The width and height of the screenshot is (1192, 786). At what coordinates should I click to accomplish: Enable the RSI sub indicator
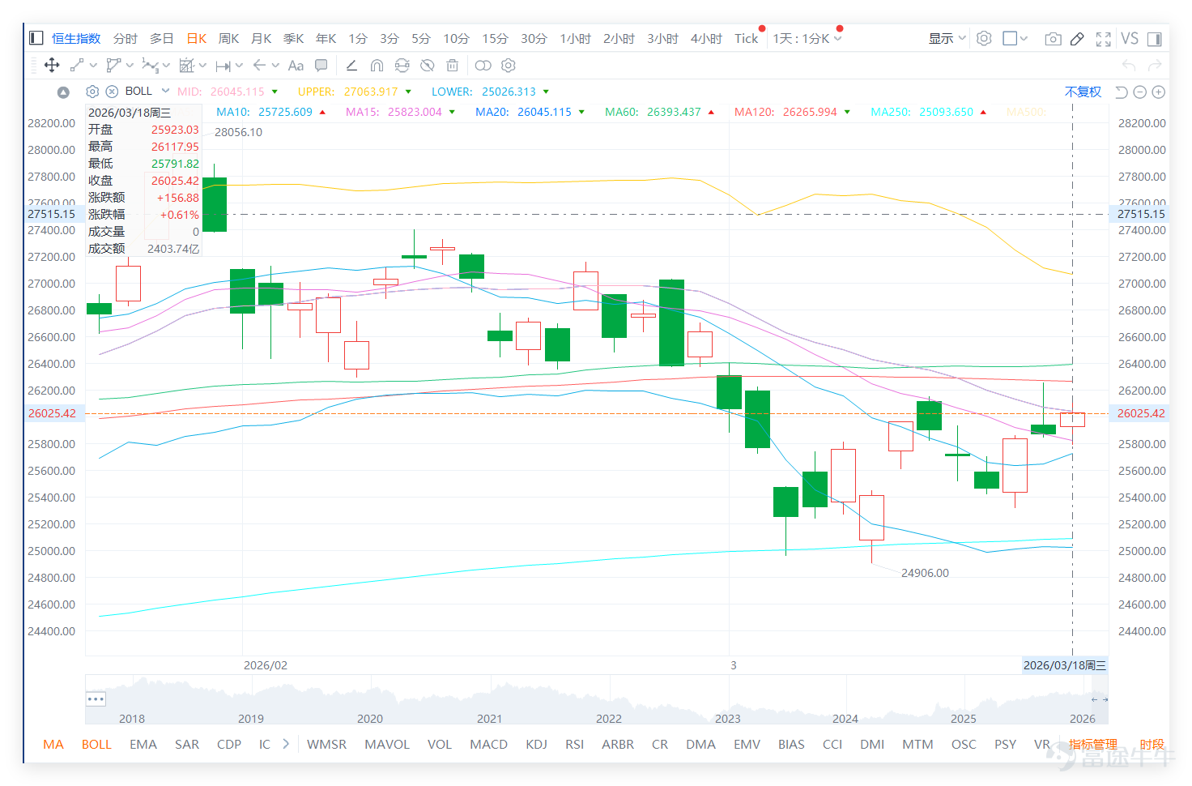click(575, 744)
